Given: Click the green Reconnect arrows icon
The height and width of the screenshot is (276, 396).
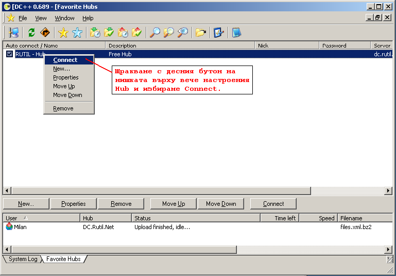Looking at the screenshot, I should [31, 33].
